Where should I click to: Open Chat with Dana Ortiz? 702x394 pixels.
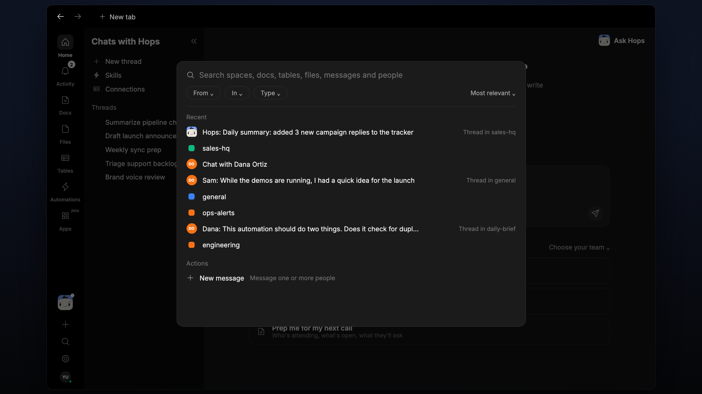pos(351,164)
